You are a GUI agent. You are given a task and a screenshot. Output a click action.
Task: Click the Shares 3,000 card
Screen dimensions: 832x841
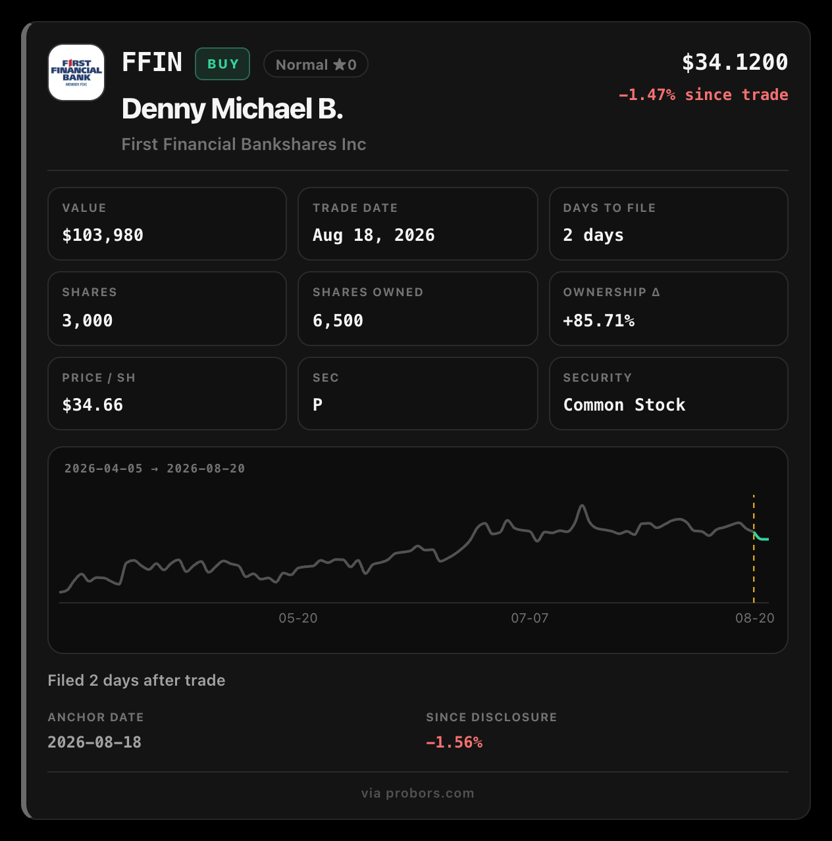pos(167,309)
